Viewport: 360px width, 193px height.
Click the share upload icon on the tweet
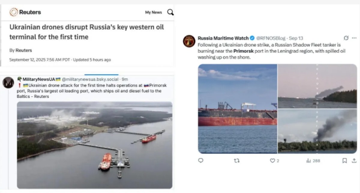tap(354, 161)
